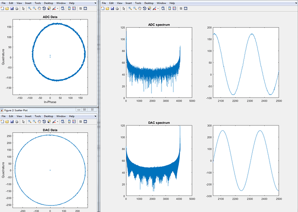Click the ADC spectrum plot axes
The image size is (298, 212).
(159, 63)
